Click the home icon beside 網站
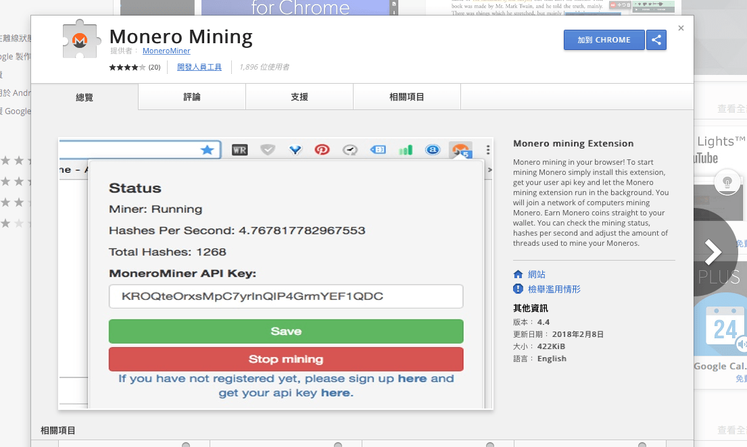This screenshot has height=447, width=747. click(519, 274)
